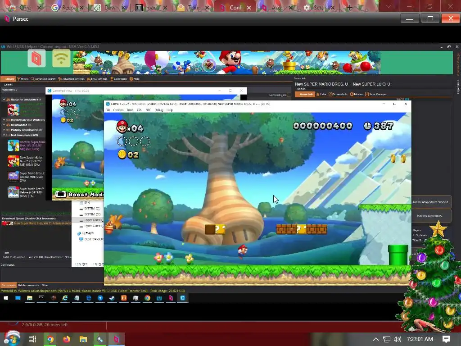Select the first SYSTEM (C:) drive in the file explorer

pyautogui.click(x=90, y=208)
